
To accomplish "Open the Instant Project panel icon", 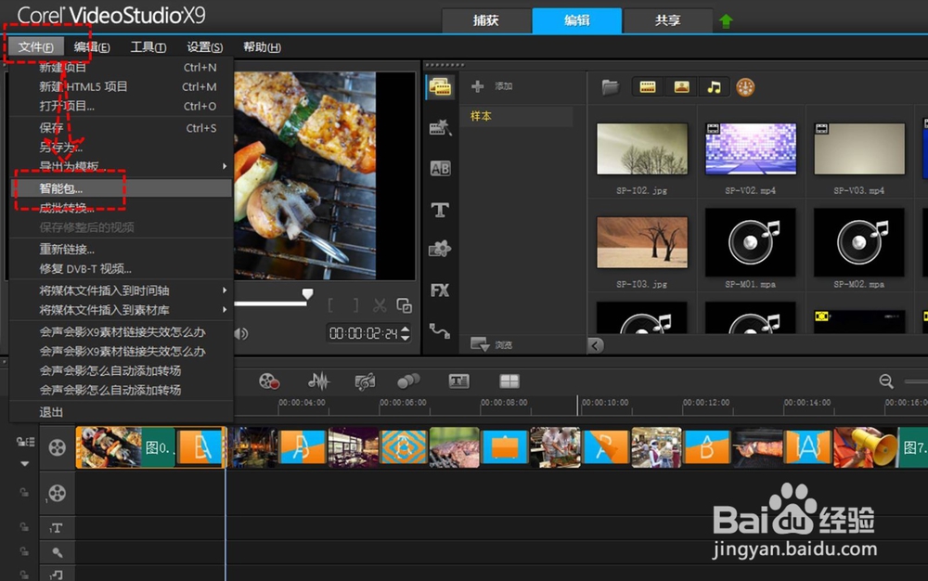I will tap(440, 127).
